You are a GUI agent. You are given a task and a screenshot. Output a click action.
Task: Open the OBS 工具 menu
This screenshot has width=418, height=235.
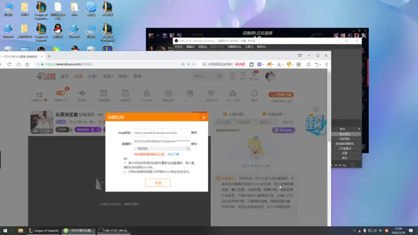[249, 46]
